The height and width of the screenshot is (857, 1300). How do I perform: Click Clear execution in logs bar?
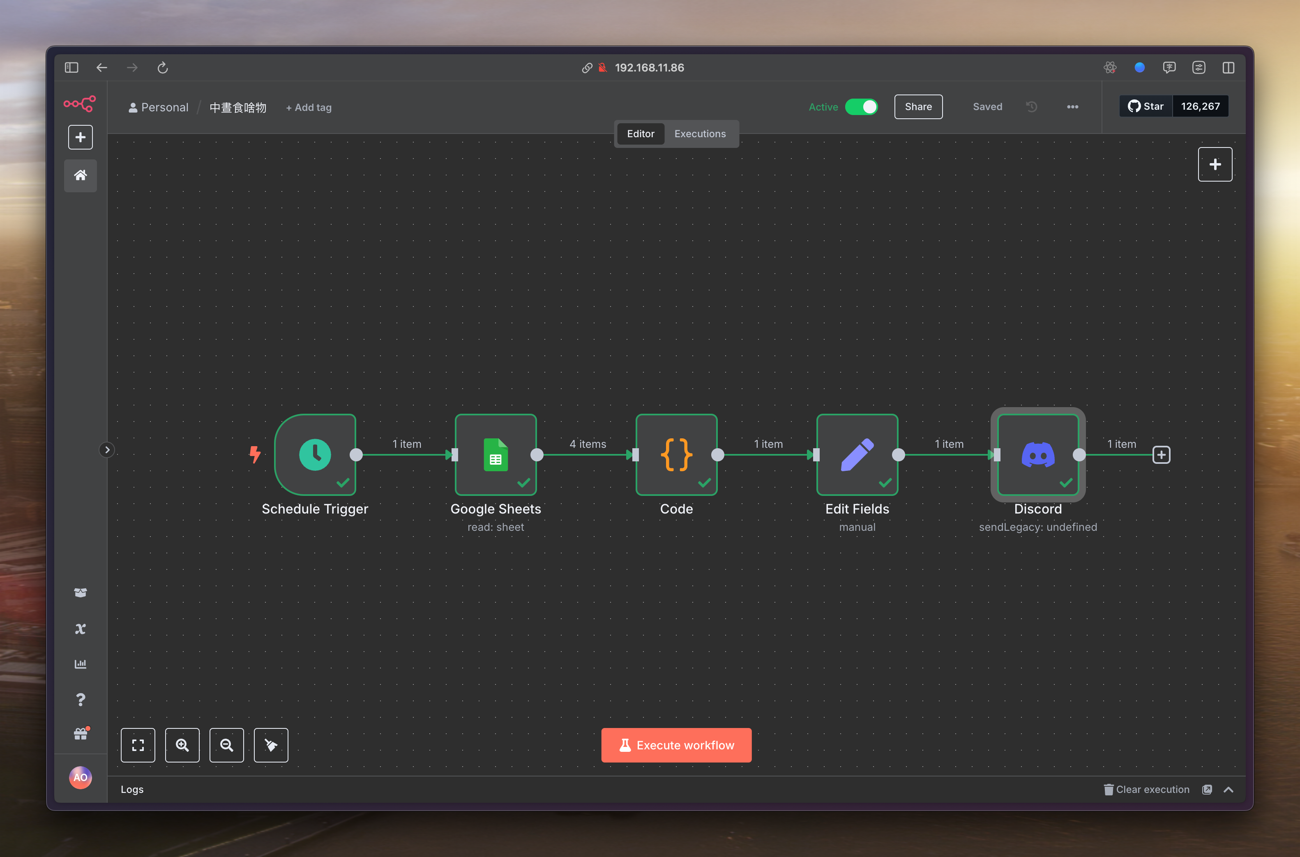tap(1146, 789)
